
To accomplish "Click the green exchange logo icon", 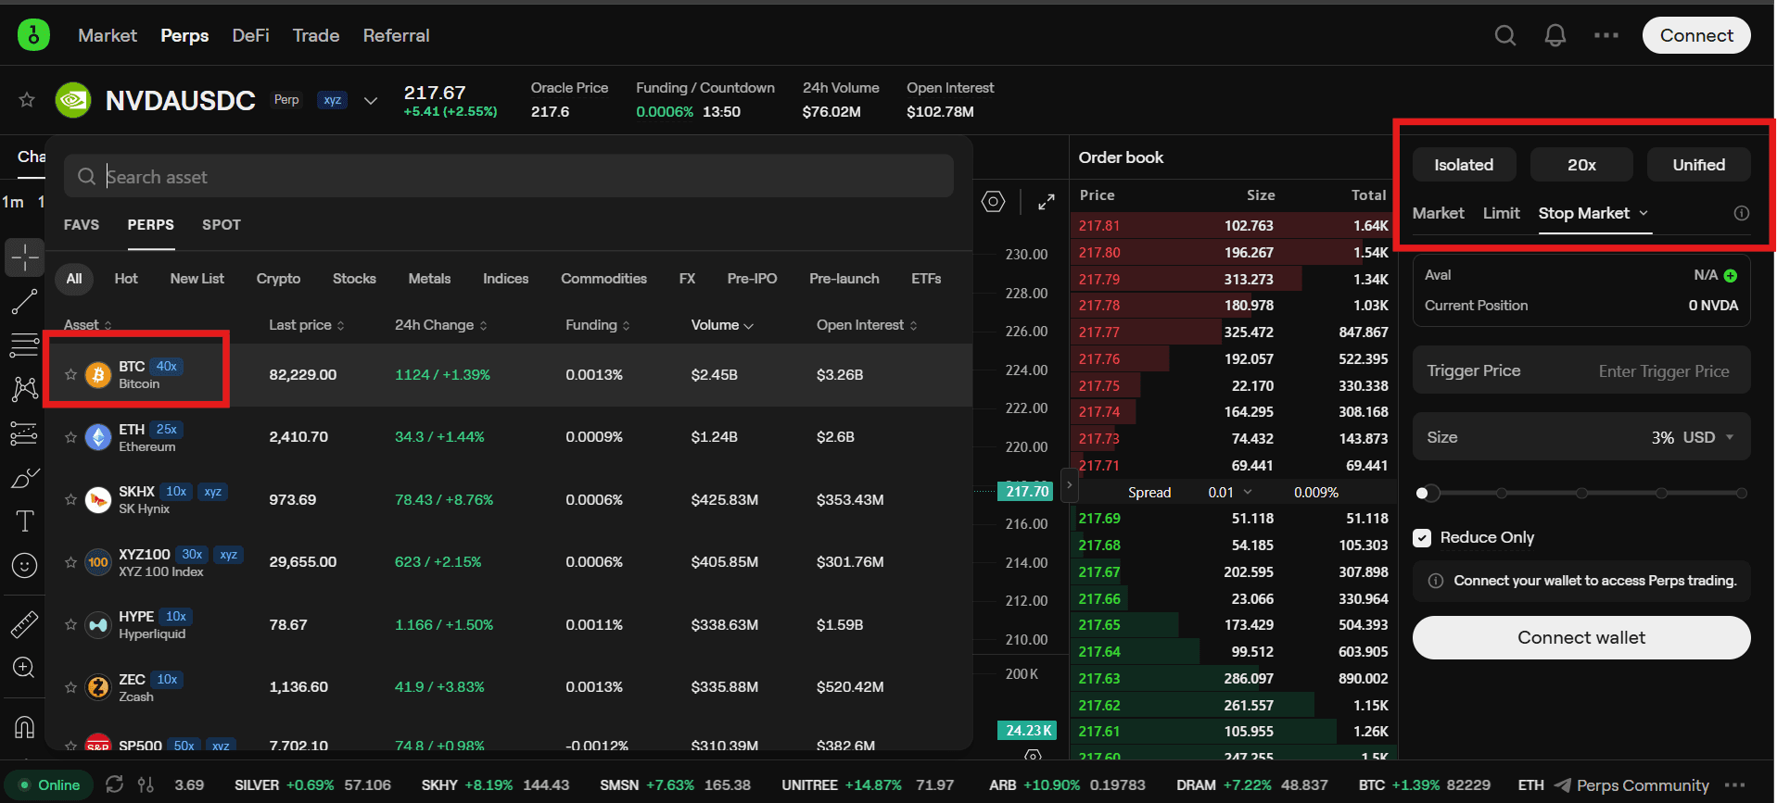I will coord(33,35).
